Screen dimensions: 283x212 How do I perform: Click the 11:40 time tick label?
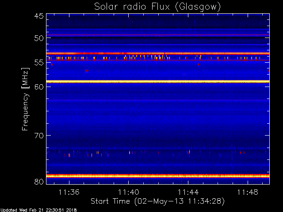click(x=129, y=192)
